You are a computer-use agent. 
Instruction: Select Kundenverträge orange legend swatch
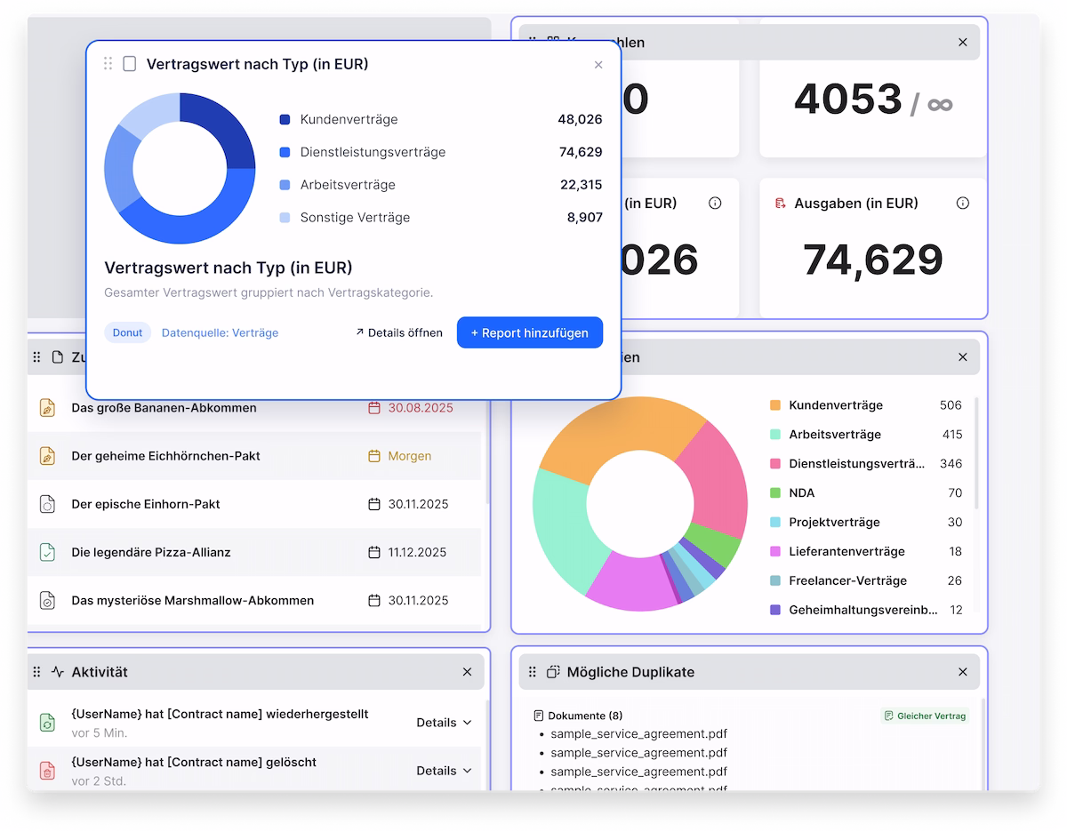(775, 405)
